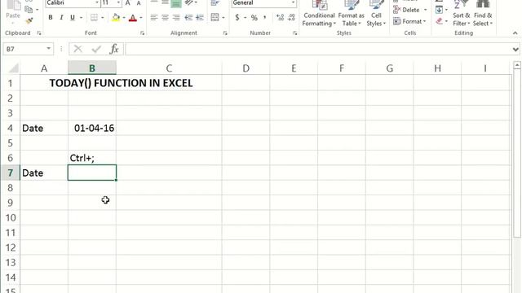Collapse the ribbon with the caret
Viewport: 522px width, 293px height.
(x=515, y=33)
